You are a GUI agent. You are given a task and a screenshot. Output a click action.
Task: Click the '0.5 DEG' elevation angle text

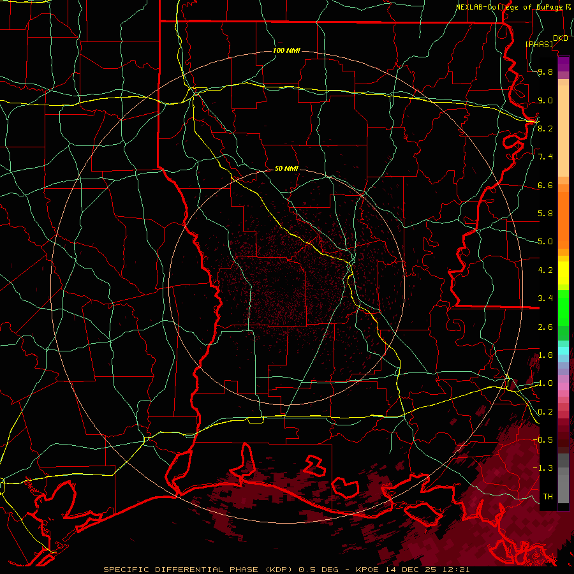318,570
